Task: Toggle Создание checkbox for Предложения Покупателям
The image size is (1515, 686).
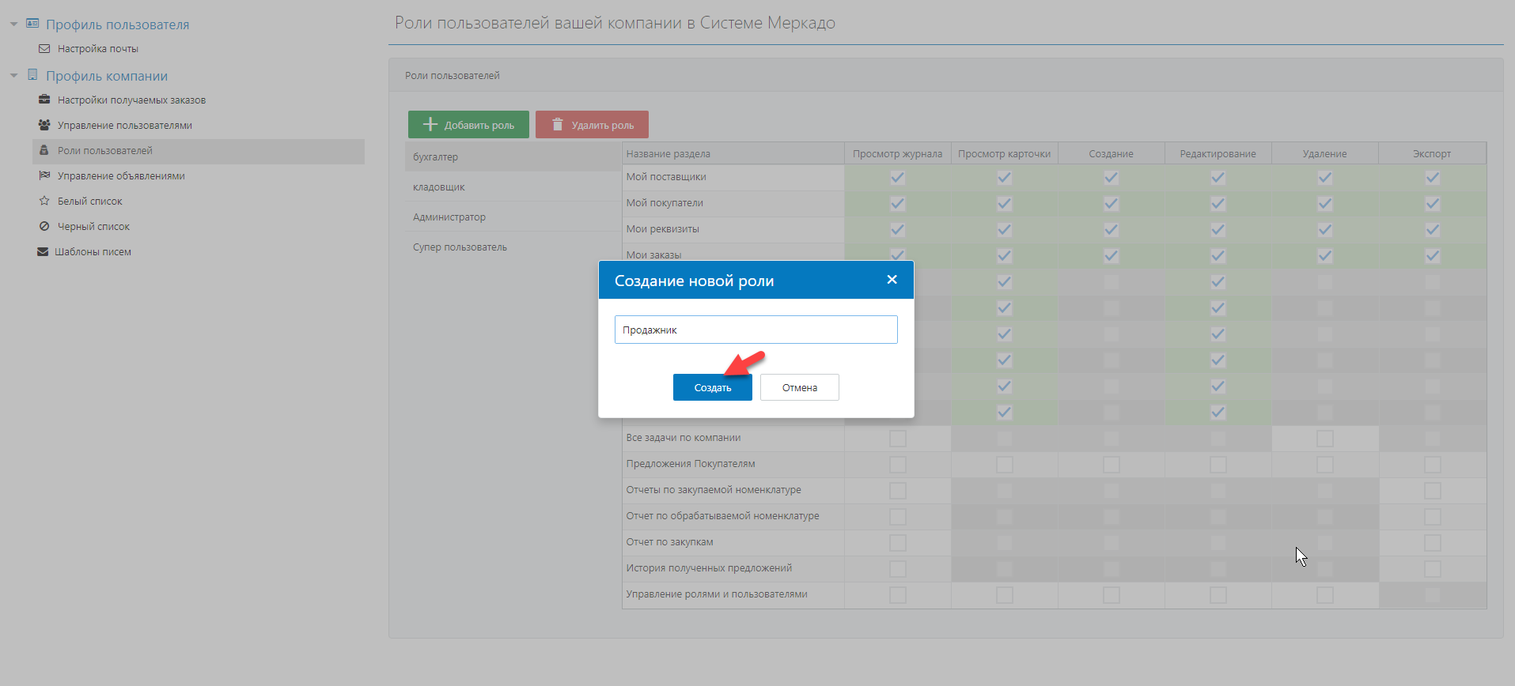Action: 1111,464
